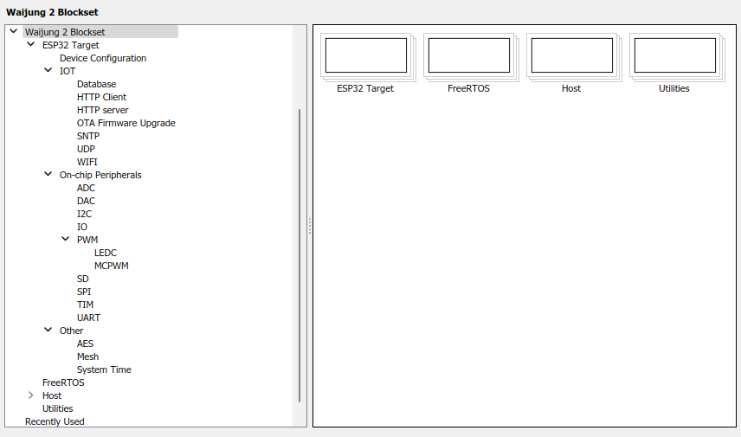Select HTTP Client in the tree

pos(101,97)
